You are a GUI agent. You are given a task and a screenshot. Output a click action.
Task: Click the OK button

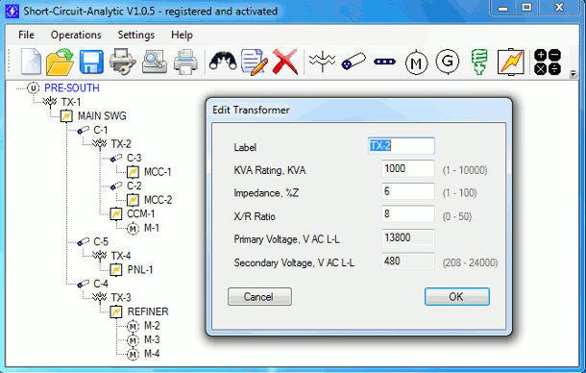click(x=456, y=297)
